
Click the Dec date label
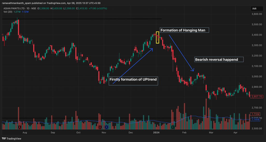[131, 132]
